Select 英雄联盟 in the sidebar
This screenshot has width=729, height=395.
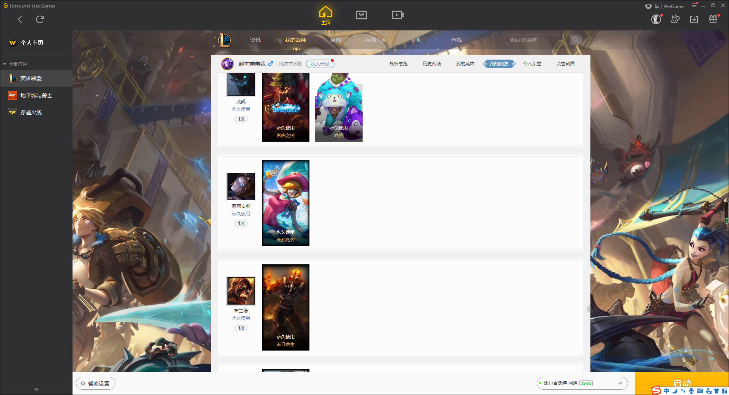point(36,78)
